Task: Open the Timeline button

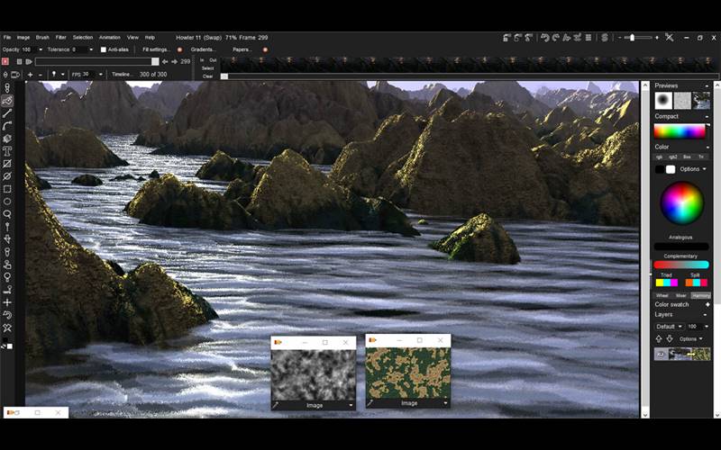Action: pyautogui.click(x=121, y=75)
